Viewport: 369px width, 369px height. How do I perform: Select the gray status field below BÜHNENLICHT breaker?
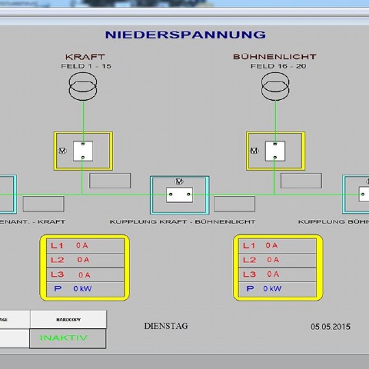[301, 181]
